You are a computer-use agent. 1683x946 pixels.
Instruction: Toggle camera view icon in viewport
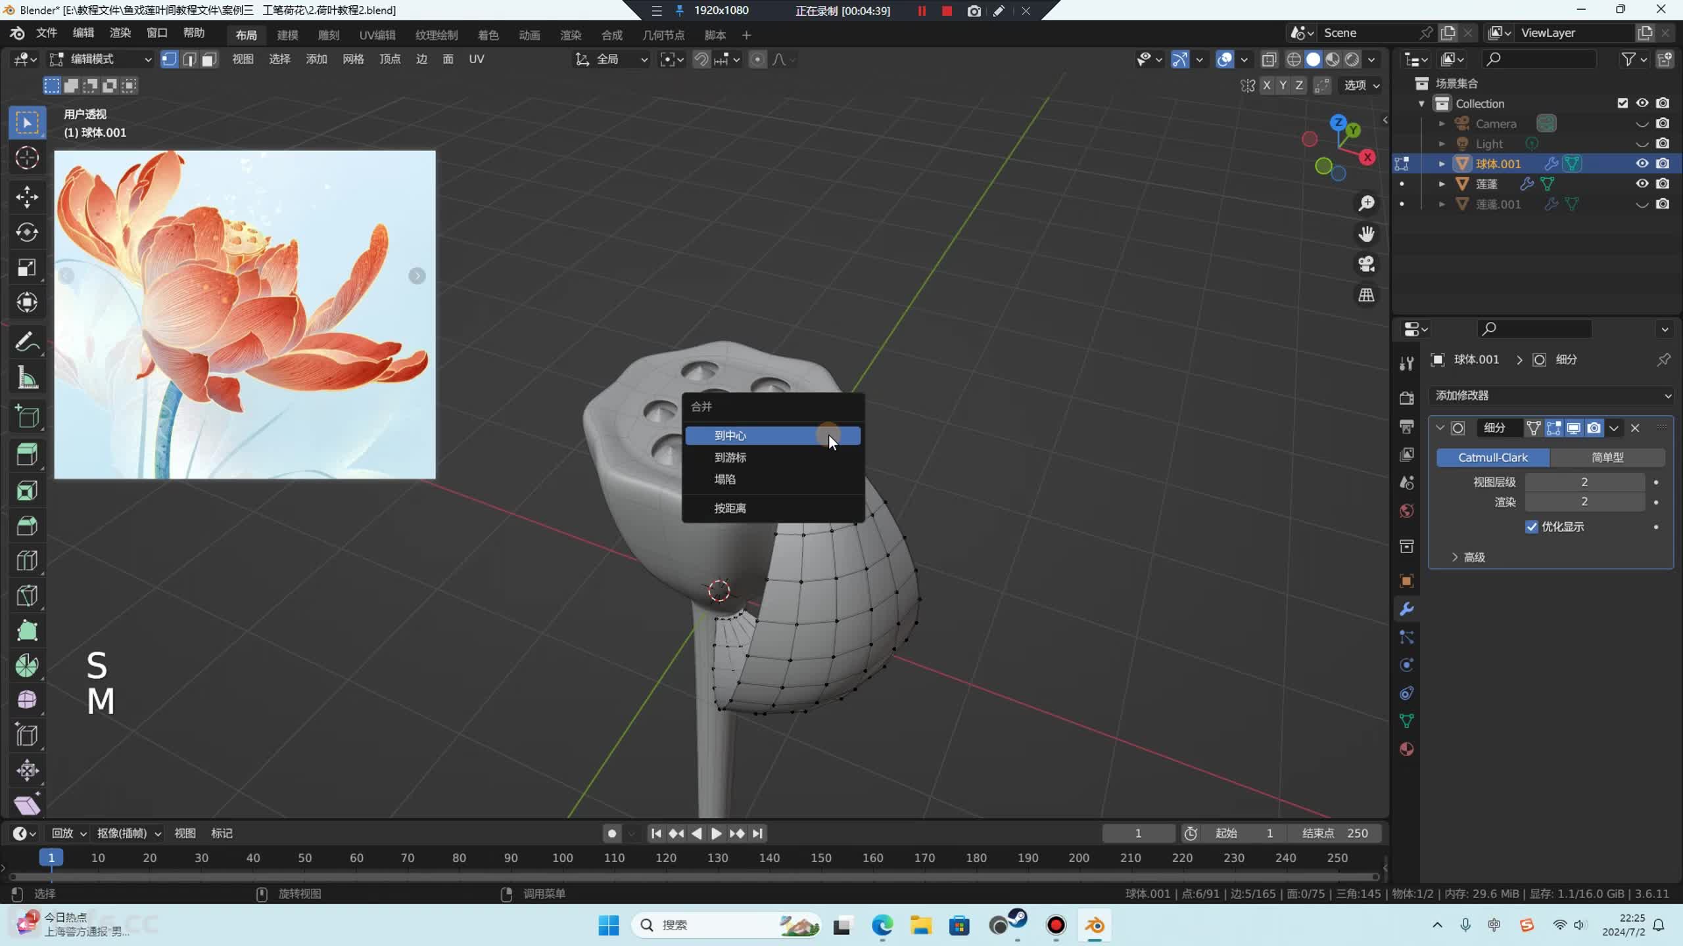1366,264
